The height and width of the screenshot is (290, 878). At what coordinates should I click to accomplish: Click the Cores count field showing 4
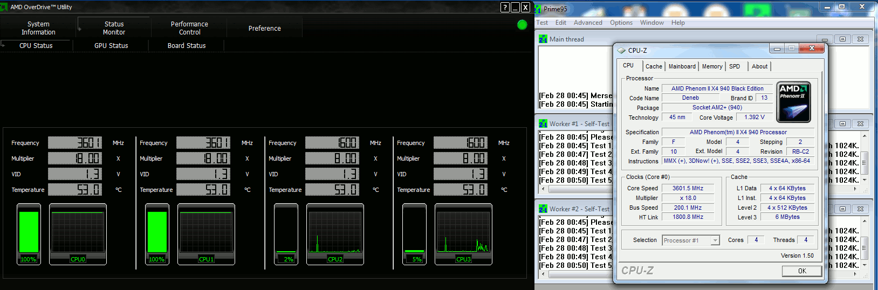(x=756, y=240)
